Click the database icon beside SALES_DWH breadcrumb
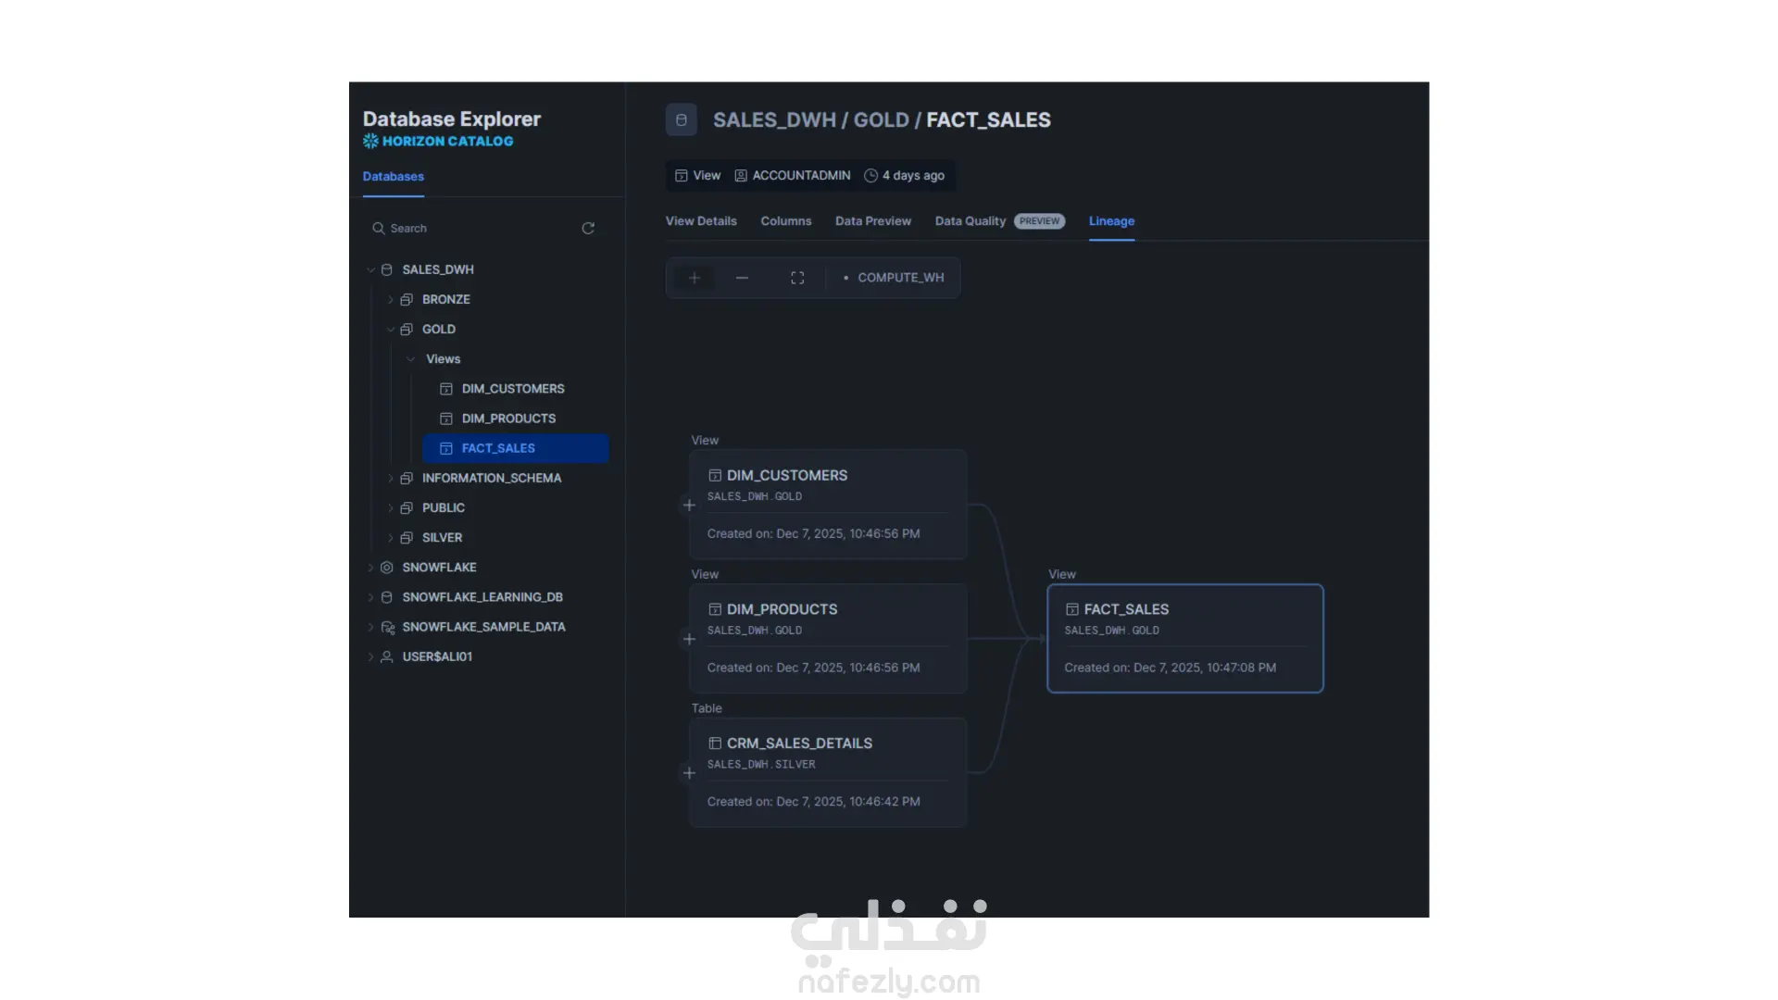1778x1000 pixels. 682,120
